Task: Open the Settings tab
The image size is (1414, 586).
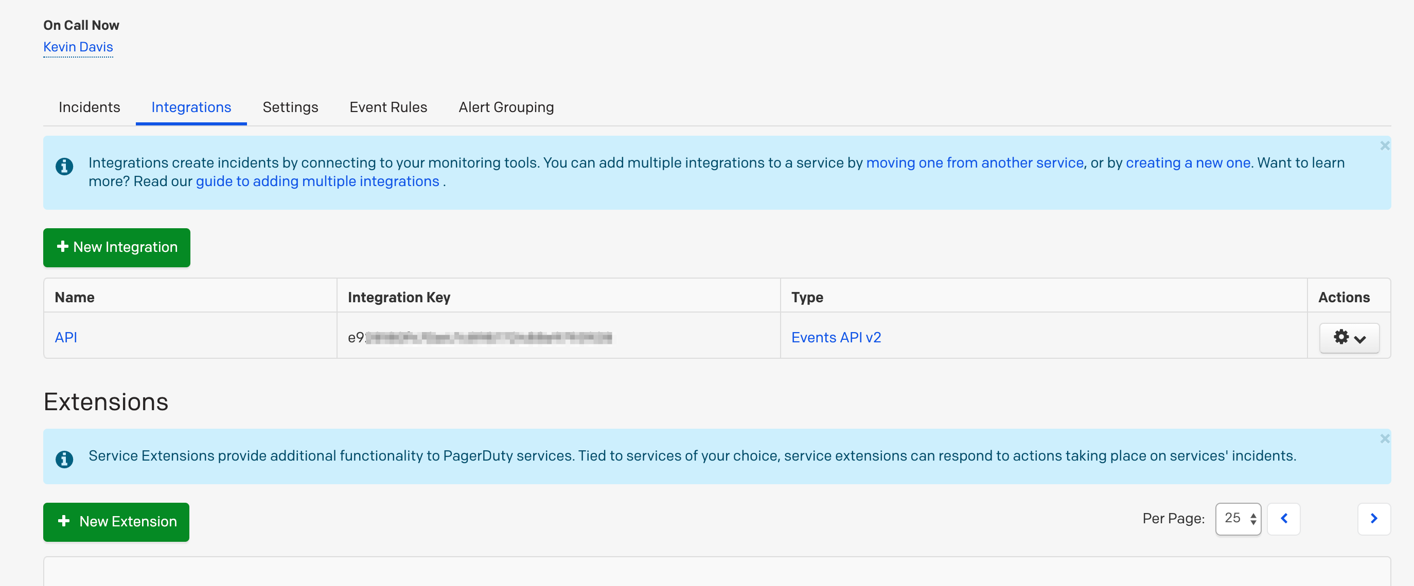Action: tap(290, 107)
